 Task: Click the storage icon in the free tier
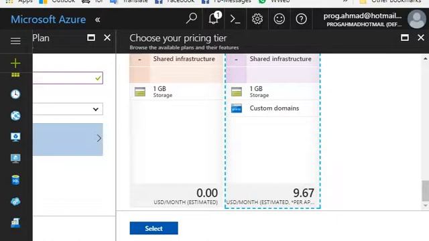(140, 92)
